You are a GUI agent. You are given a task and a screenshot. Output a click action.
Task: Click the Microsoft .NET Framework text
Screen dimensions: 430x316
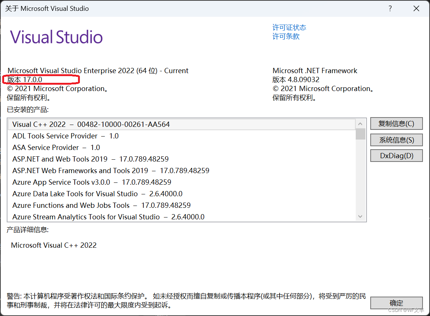pos(315,71)
